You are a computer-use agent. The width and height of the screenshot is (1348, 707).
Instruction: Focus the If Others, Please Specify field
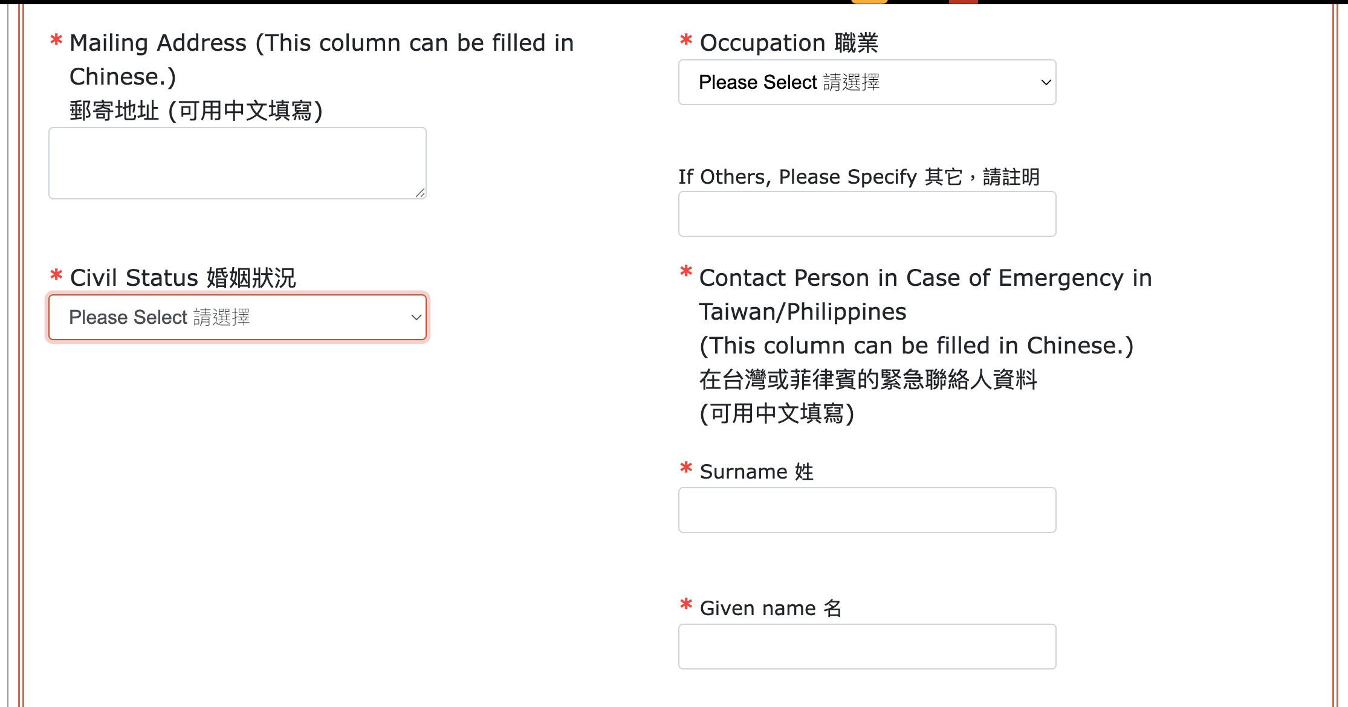(866, 214)
